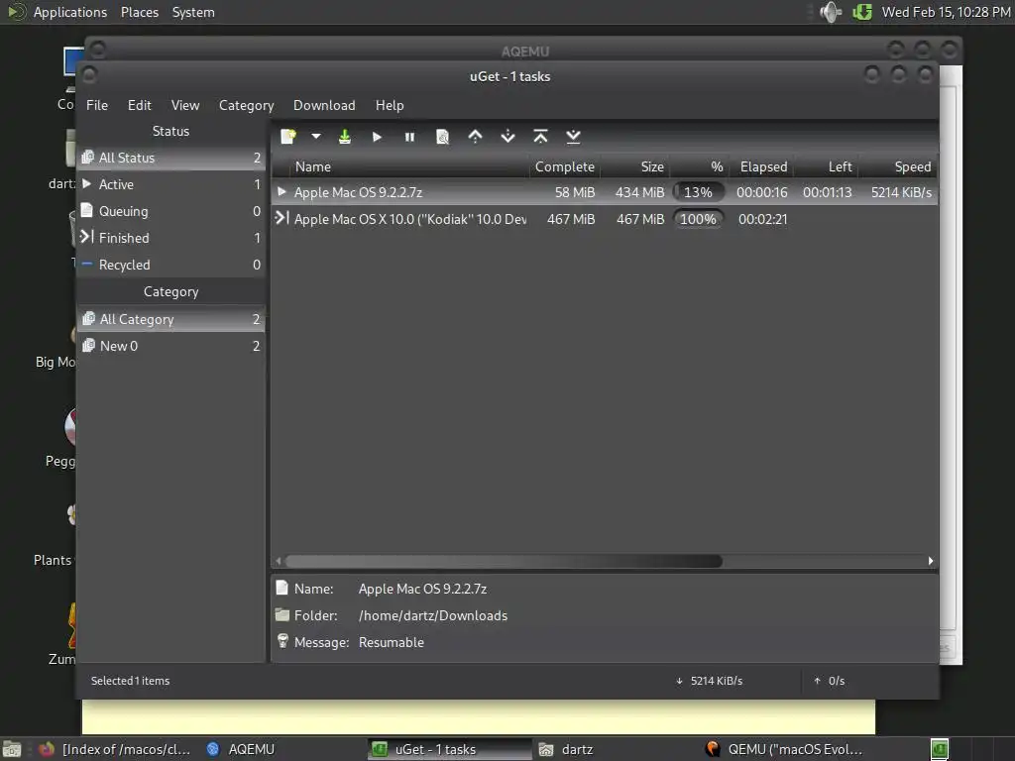Click the Resumable message text

pos(391,642)
